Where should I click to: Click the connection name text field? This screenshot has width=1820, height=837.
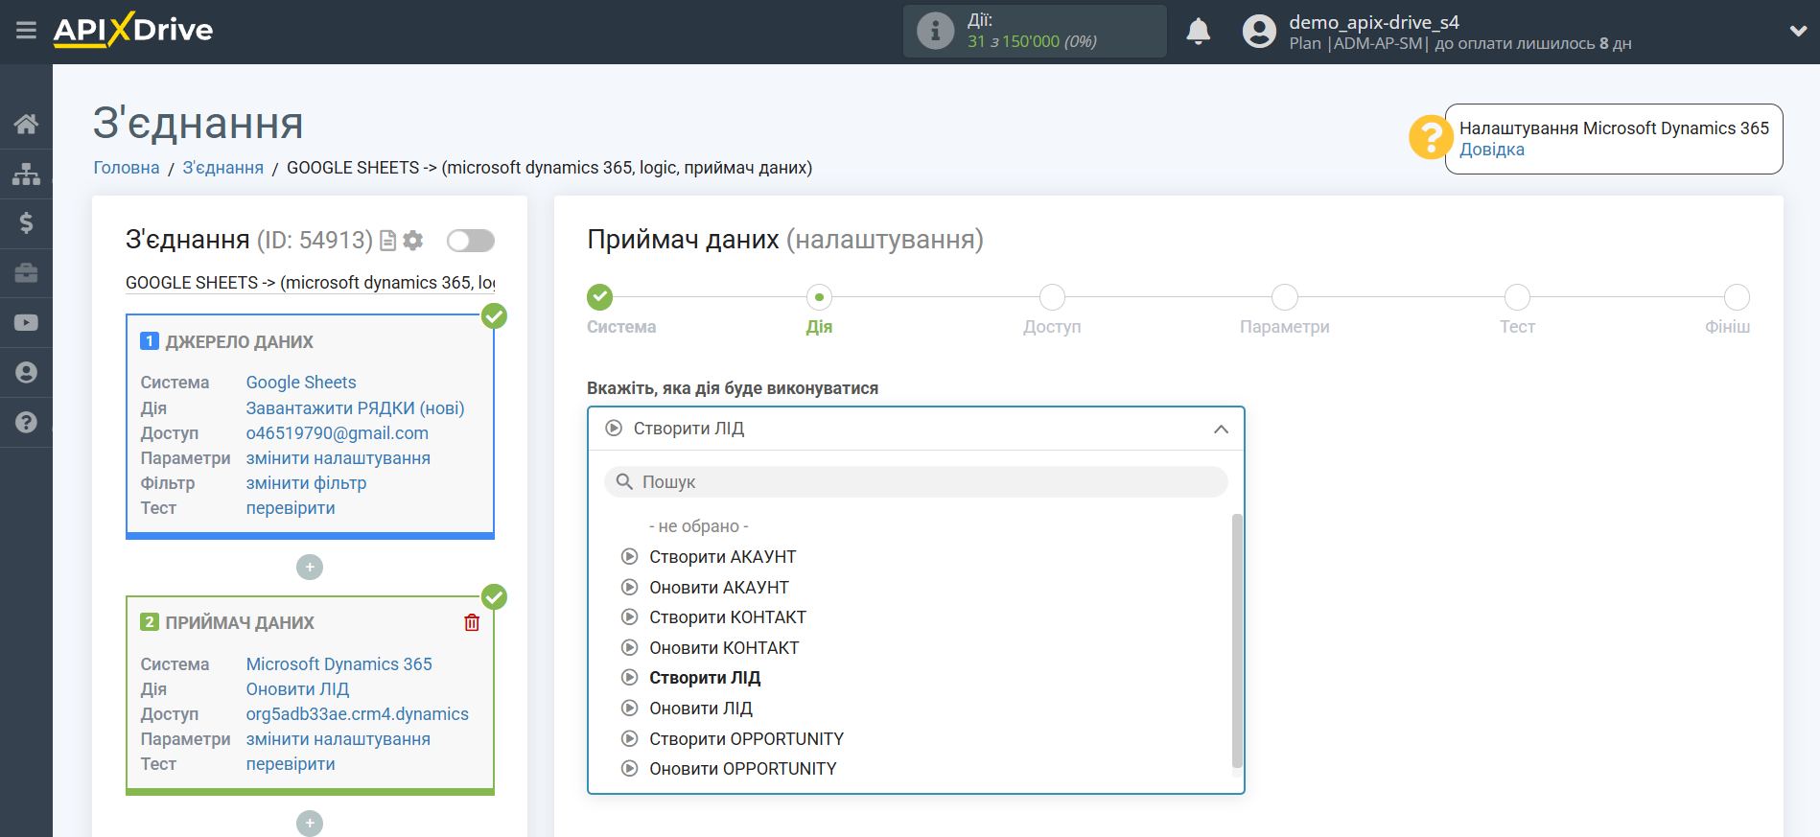(310, 283)
